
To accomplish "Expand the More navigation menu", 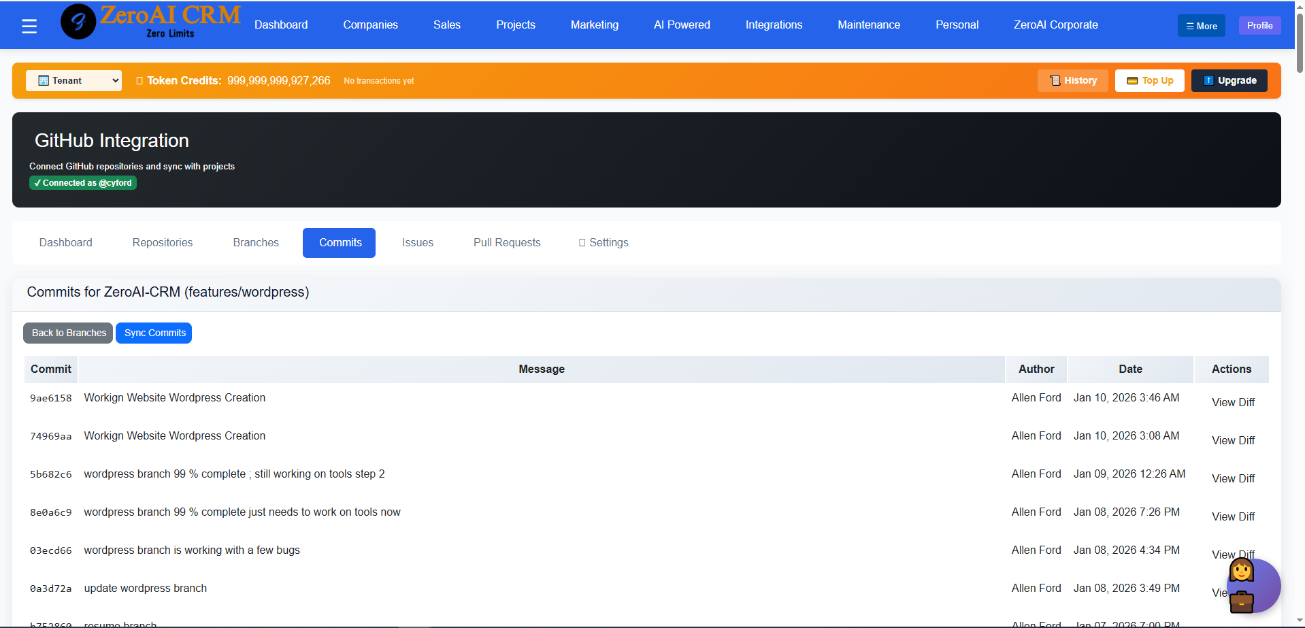I will pyautogui.click(x=1201, y=26).
